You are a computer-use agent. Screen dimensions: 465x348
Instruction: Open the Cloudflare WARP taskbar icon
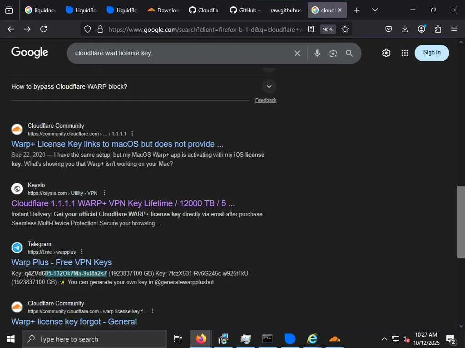pyautogui.click(x=334, y=339)
